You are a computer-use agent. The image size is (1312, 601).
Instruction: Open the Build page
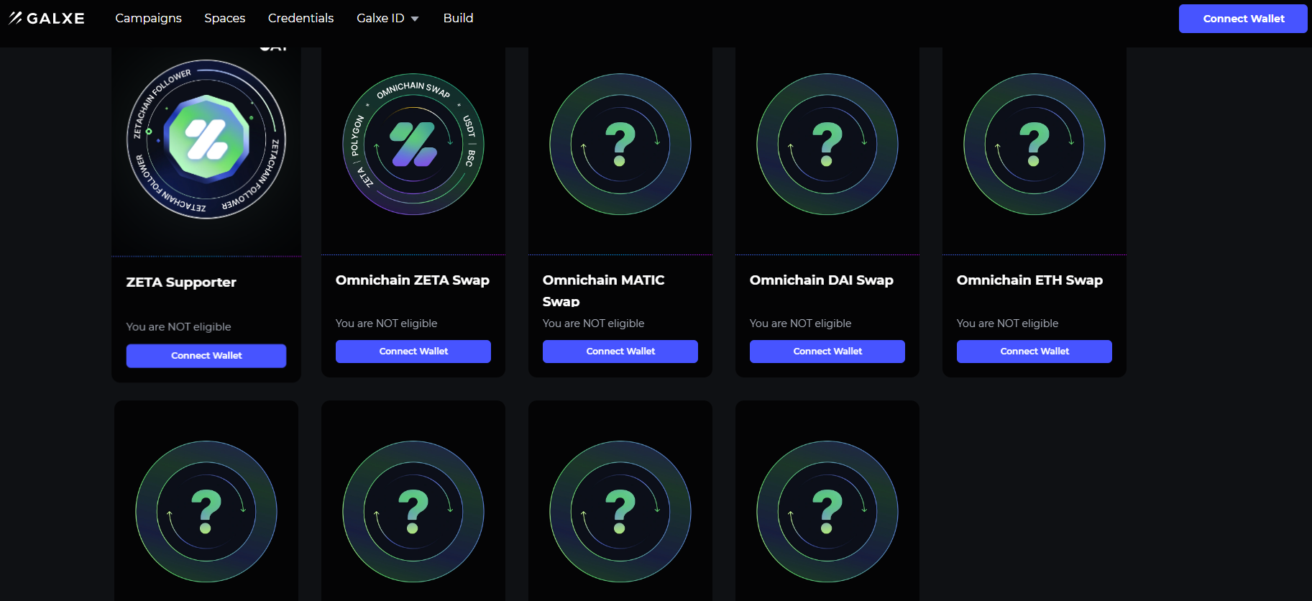click(458, 18)
